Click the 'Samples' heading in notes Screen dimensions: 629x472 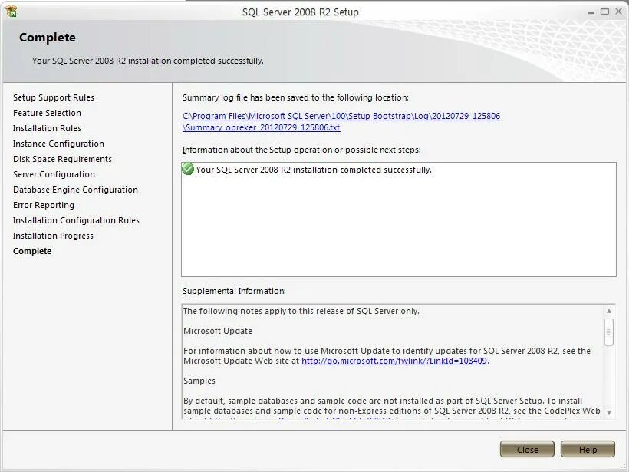click(x=199, y=381)
